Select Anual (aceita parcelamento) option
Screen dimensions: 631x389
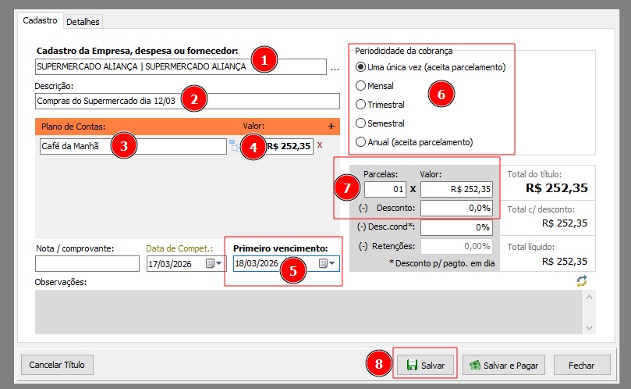(x=360, y=142)
